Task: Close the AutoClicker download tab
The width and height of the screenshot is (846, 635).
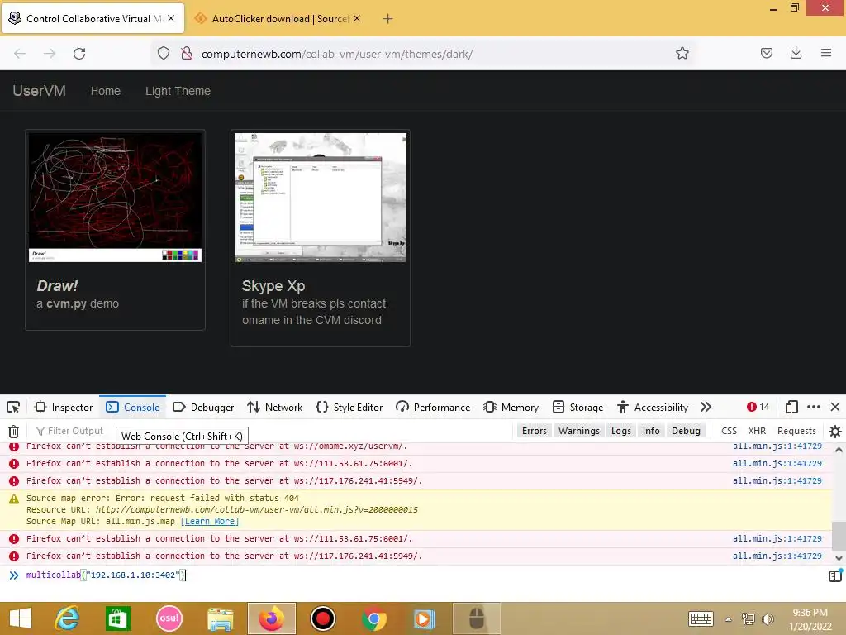Action: [x=357, y=18]
